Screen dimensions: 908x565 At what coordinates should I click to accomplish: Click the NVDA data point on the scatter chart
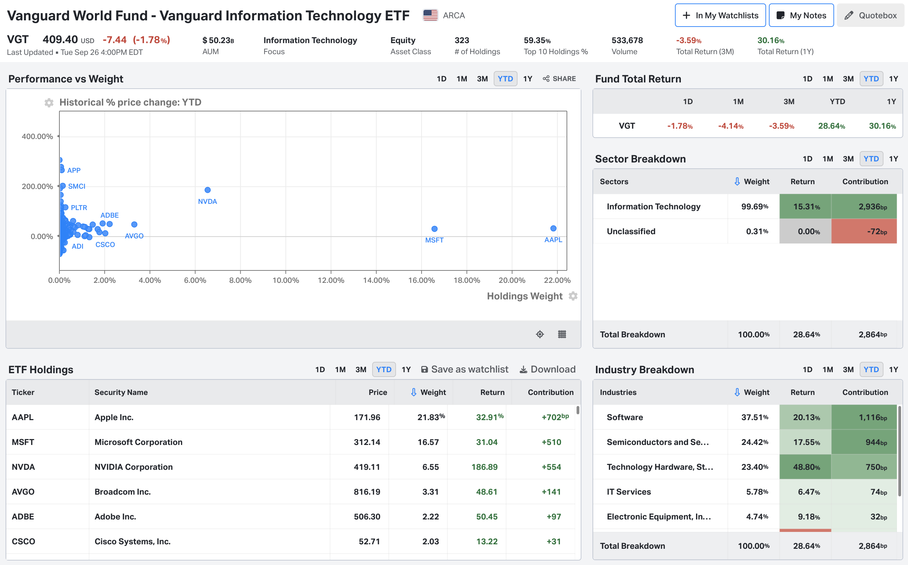coord(207,190)
